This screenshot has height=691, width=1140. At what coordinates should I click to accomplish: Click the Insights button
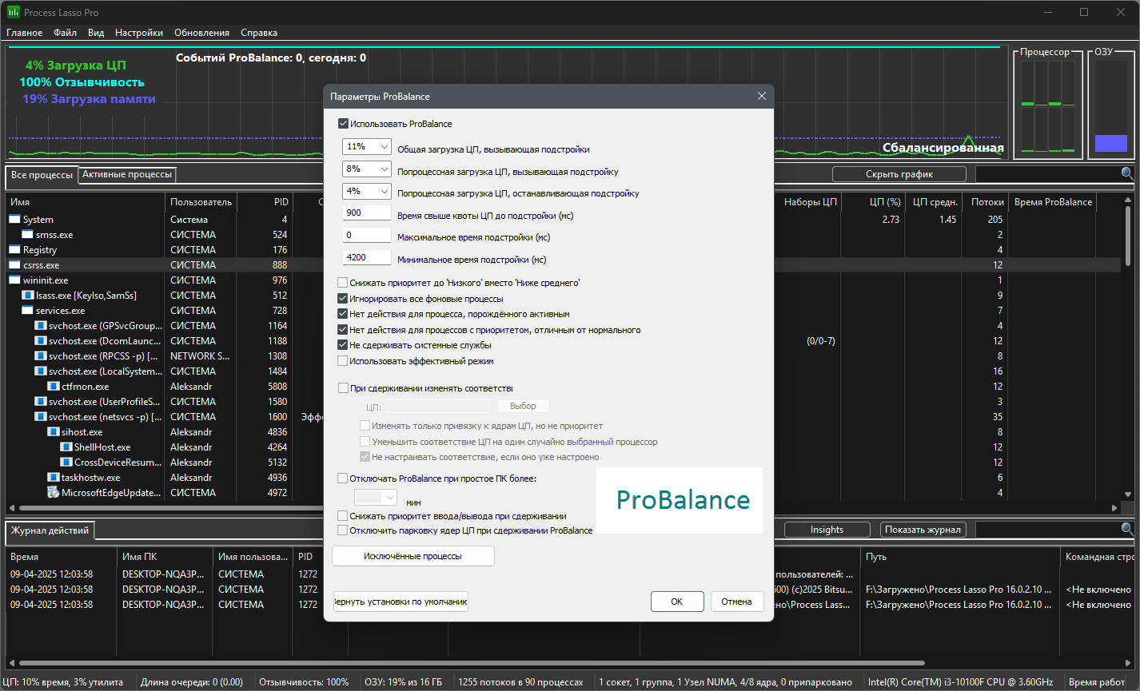[827, 530]
